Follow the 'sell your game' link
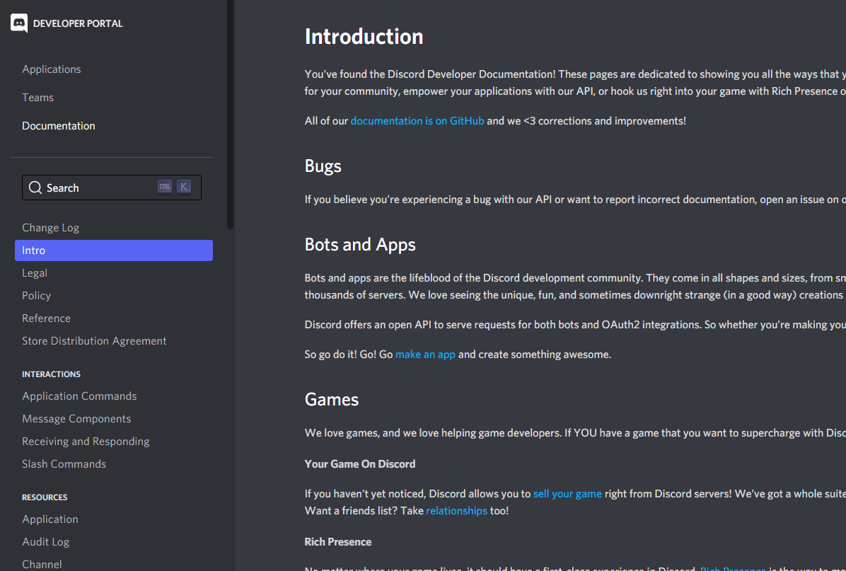The height and width of the screenshot is (571, 846). 567,494
